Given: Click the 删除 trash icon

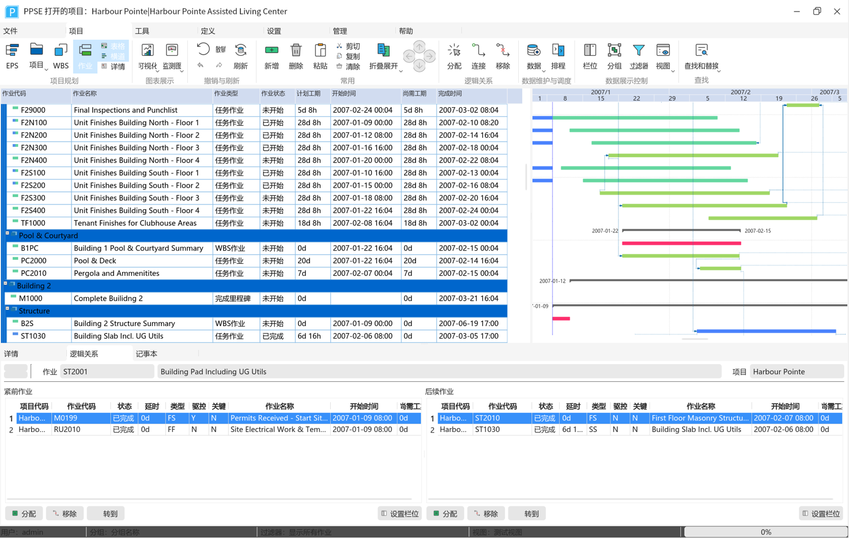Looking at the screenshot, I should click(x=296, y=56).
